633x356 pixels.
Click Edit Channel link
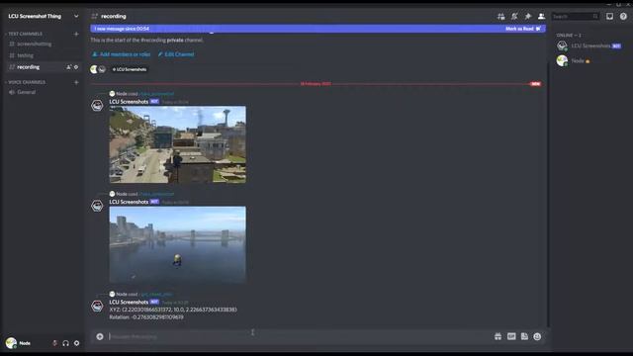pyautogui.click(x=176, y=54)
